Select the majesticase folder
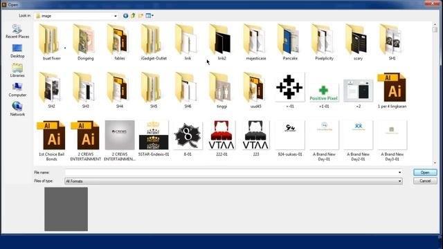Screen dimensions: 443x249 pos(255,42)
